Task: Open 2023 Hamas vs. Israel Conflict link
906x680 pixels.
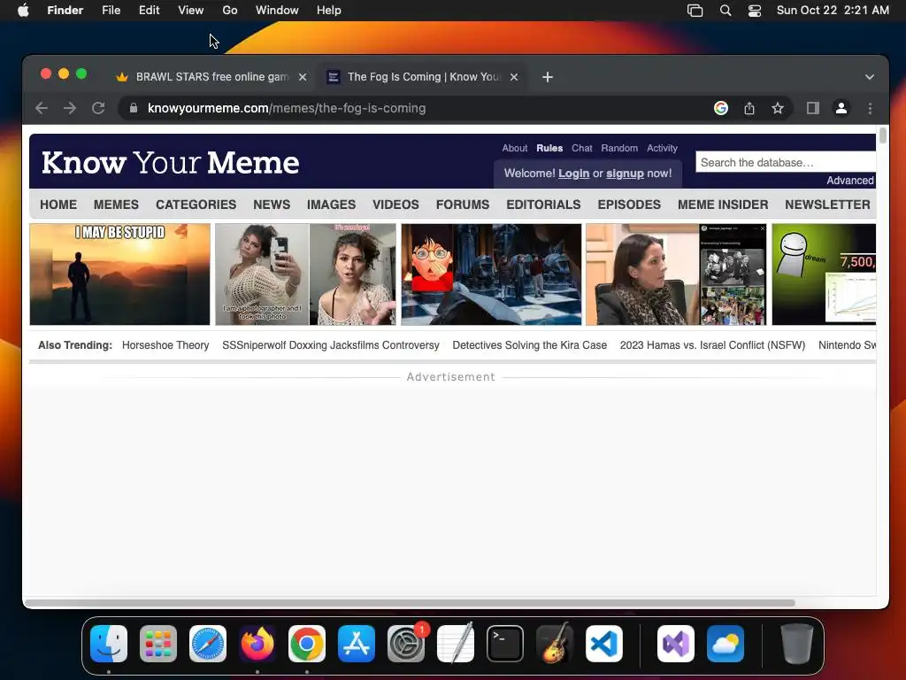Action: [x=712, y=345]
